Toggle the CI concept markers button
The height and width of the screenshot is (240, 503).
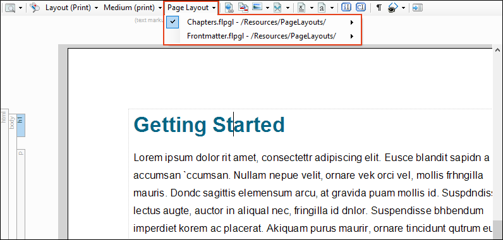click(x=361, y=8)
